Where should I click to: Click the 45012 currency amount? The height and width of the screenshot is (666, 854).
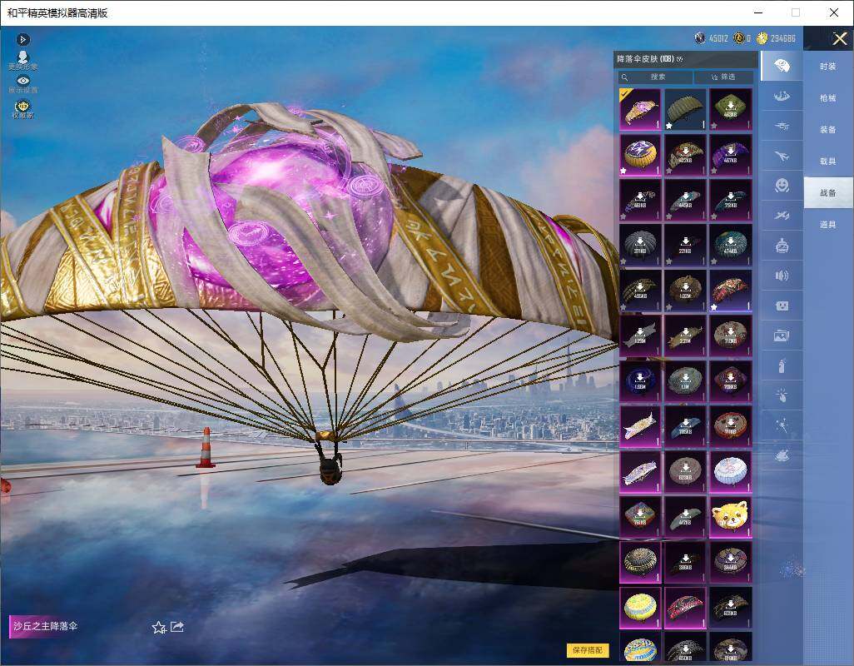718,38
